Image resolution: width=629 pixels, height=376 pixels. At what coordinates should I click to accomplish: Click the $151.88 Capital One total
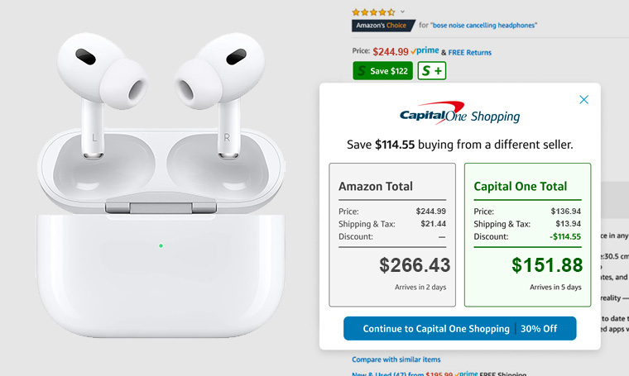tap(546, 265)
